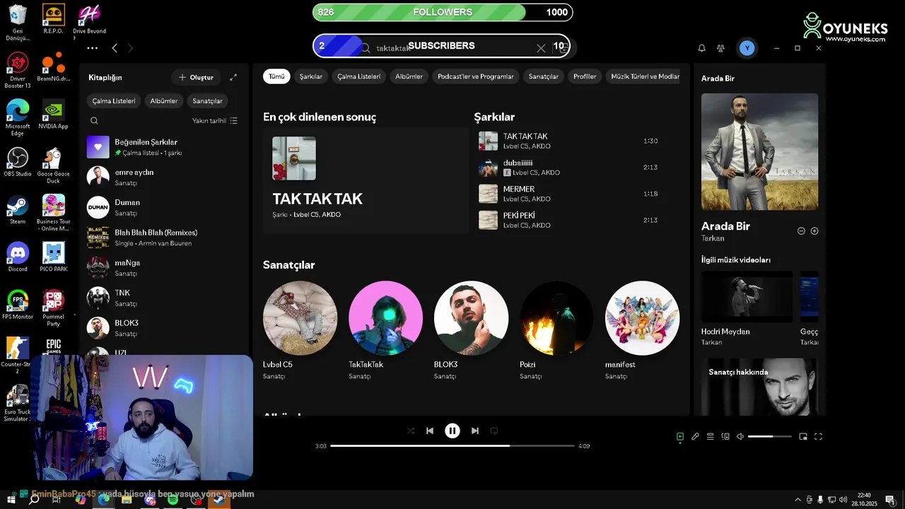
Task: Go back with the left arrow
Action: click(115, 48)
